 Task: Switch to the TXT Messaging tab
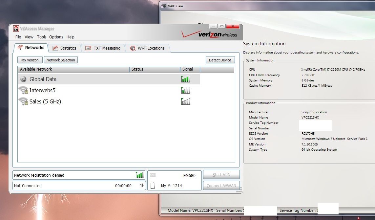103,48
